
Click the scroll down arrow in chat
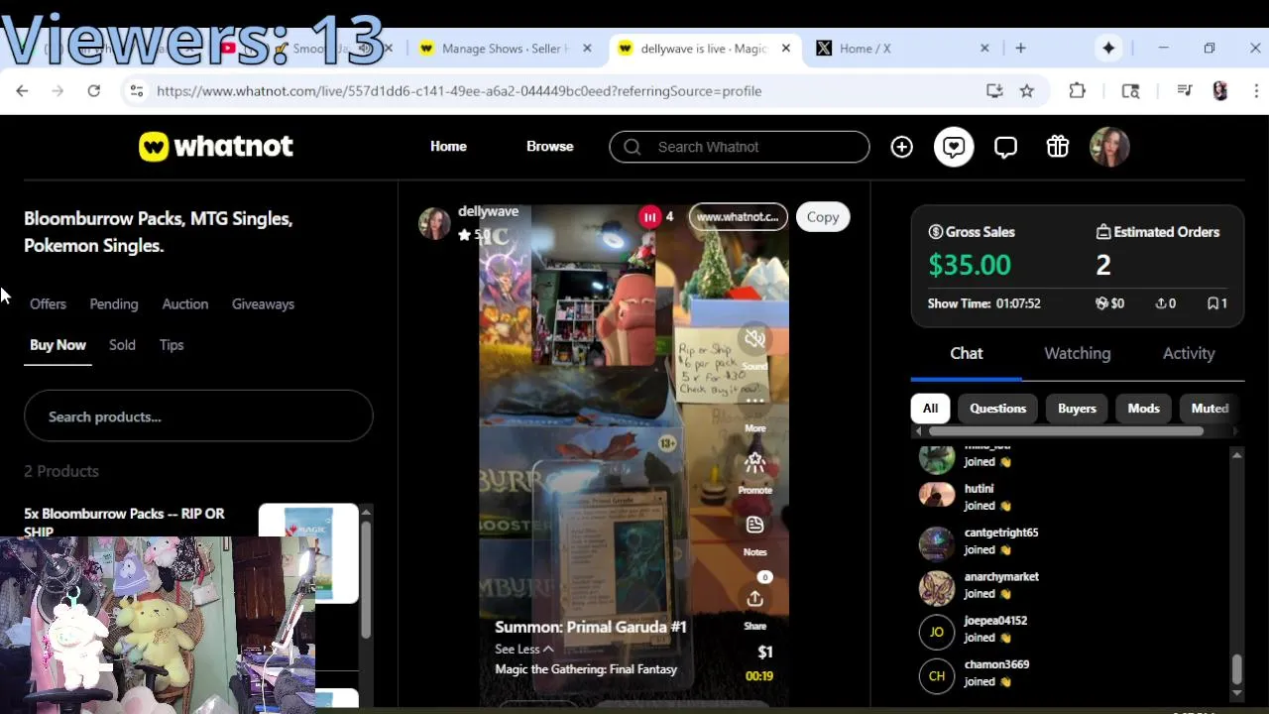pos(1236,691)
